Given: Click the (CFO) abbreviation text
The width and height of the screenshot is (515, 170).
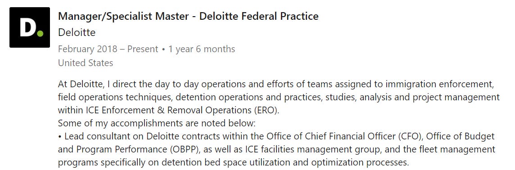Looking at the screenshot, I should pyautogui.click(x=411, y=136).
